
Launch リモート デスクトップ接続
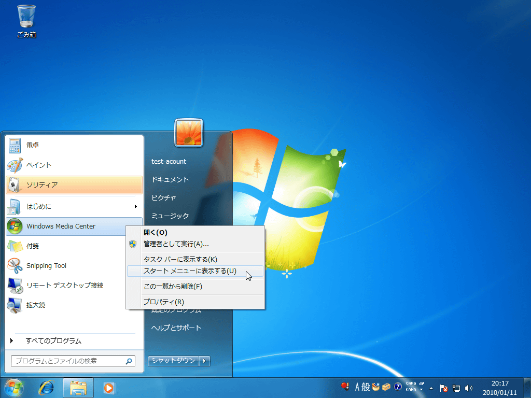[66, 286]
